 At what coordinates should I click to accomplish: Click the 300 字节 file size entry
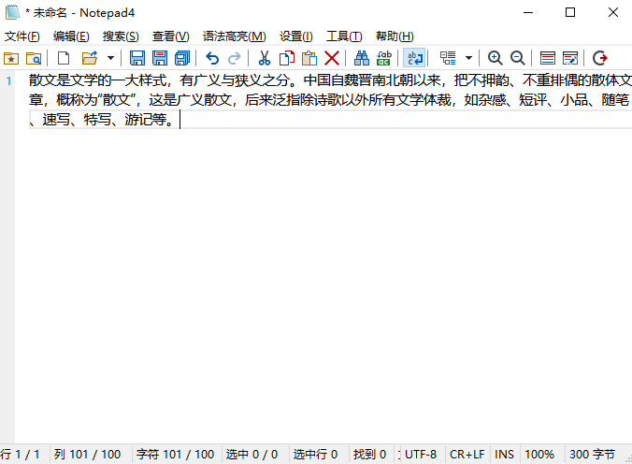(592, 455)
